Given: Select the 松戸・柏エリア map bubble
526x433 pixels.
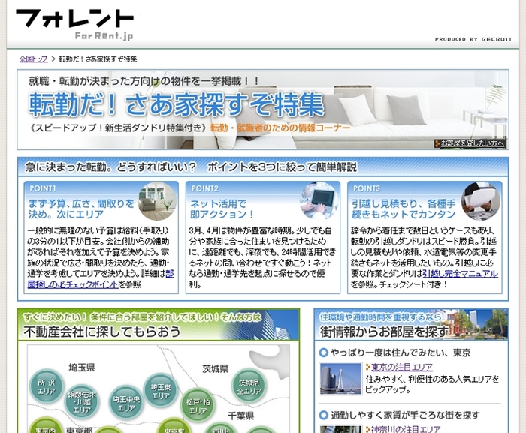Looking at the screenshot, I should [198, 406].
